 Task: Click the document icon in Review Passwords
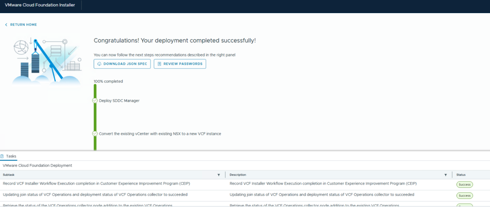point(159,64)
